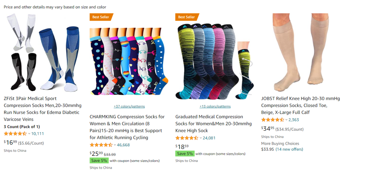Click the 14 new offers link
Screen dimensions: 365x170
(x=289, y=149)
